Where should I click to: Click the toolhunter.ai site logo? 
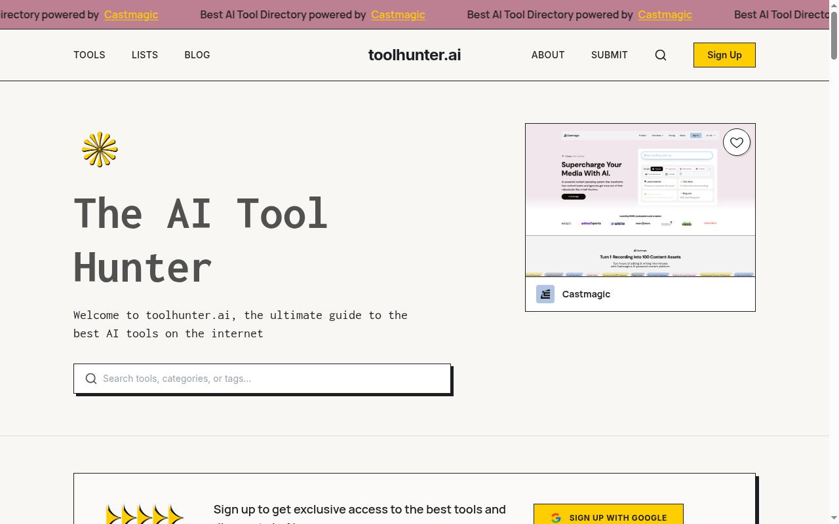[x=414, y=55]
